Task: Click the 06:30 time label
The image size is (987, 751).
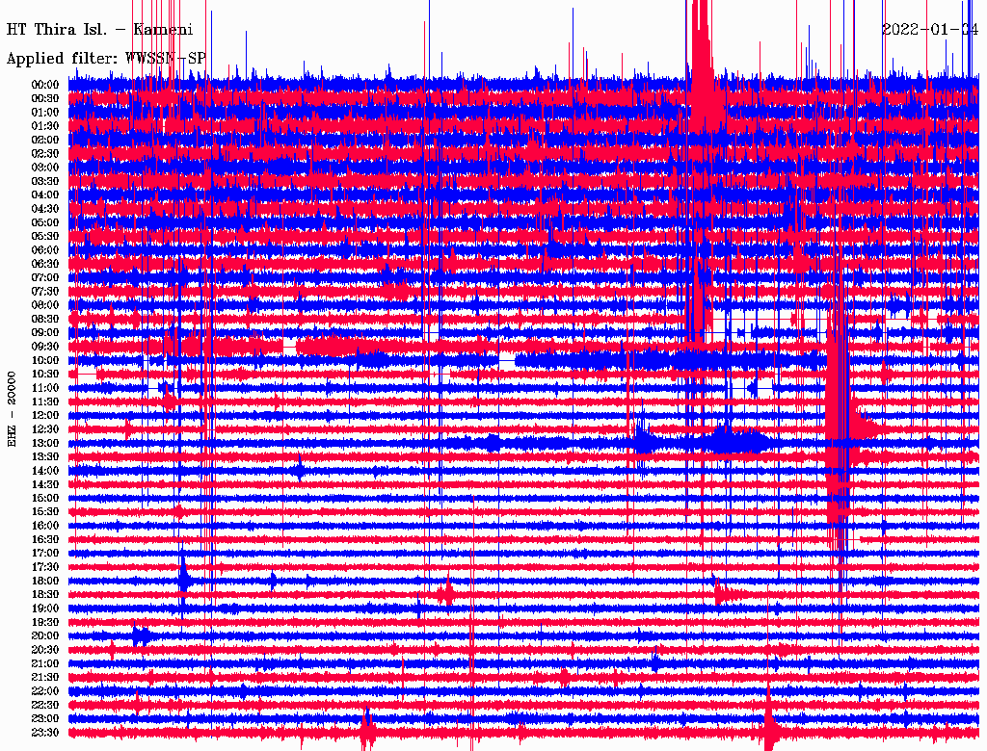Action: [x=45, y=264]
